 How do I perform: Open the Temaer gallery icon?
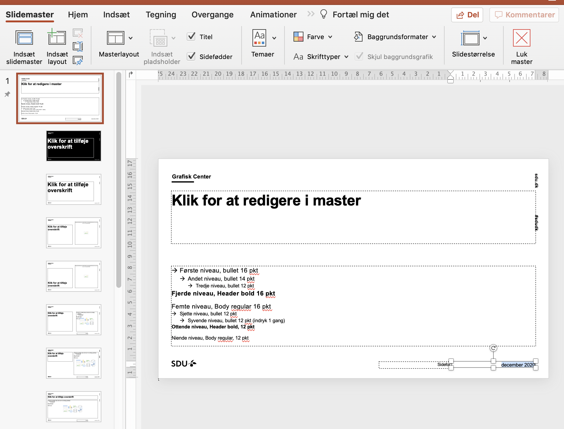[x=260, y=38]
